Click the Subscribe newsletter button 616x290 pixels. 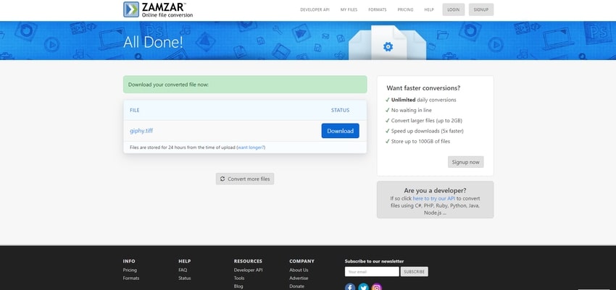tap(414, 272)
